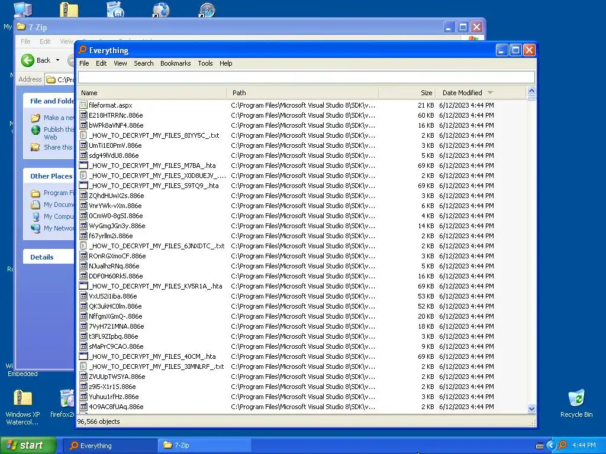Open the Edit menu in Everything
Image resolution: width=606 pixels, height=454 pixels.
(x=101, y=63)
